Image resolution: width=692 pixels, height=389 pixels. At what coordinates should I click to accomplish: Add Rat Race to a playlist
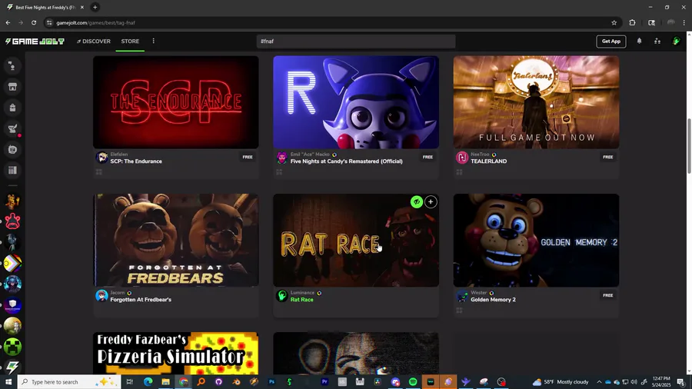pos(431,202)
